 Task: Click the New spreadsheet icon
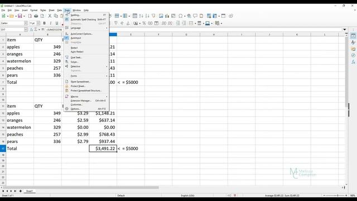tap(3, 16)
